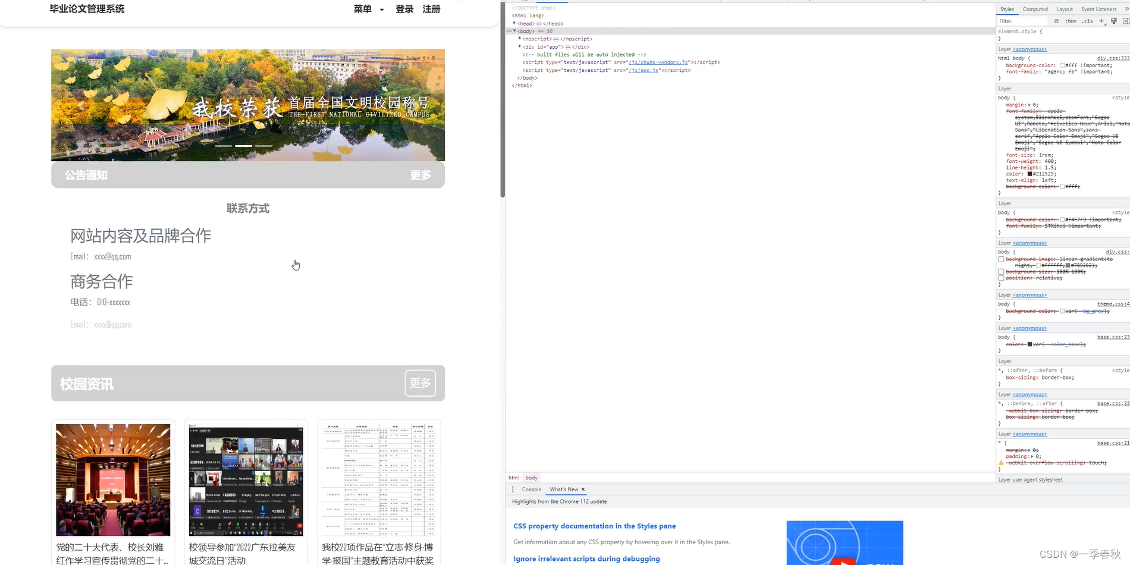This screenshot has height=565, width=1130.
Task: Open the diy.css:333 source link
Action: pos(1113,58)
